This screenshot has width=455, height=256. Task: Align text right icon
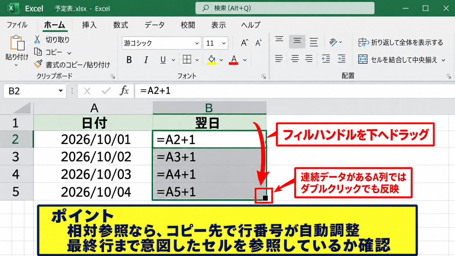tap(309, 58)
